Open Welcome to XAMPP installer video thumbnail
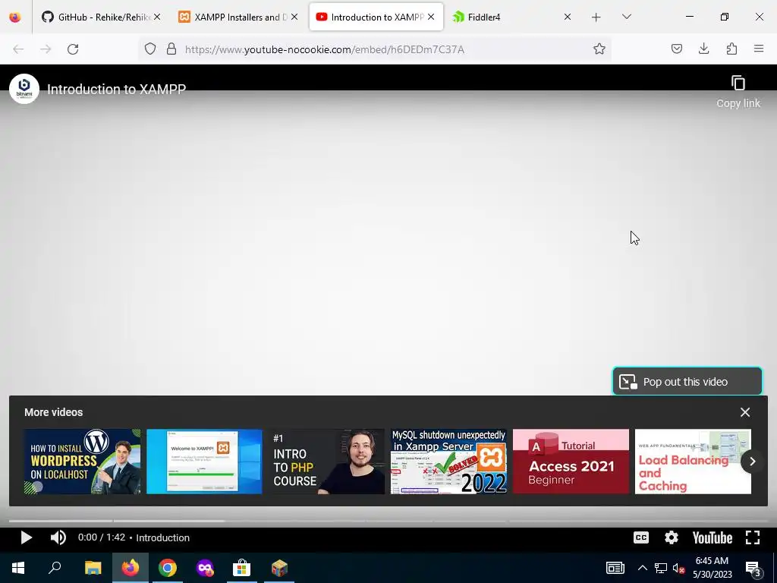This screenshot has width=777, height=583. click(x=204, y=462)
